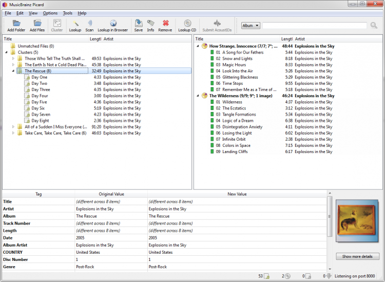Click the albums count disc icon in status bar
This screenshot has height=282, width=385.
tap(287, 276)
